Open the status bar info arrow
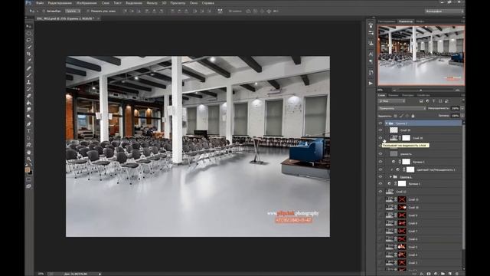The width and height of the screenshot is (490, 276). coord(100,274)
